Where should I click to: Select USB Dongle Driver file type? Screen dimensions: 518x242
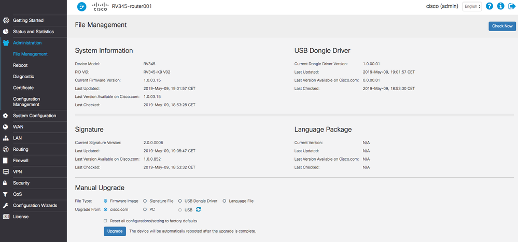click(x=180, y=201)
